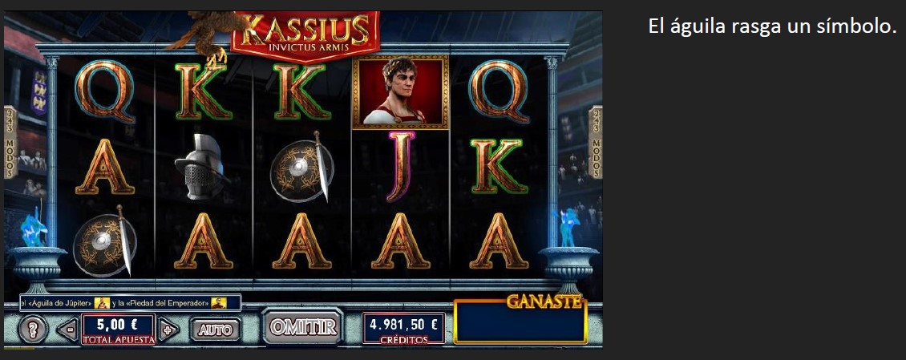906x360 pixels.
Task: Click the emperor portrait symbol
Action: [400, 92]
